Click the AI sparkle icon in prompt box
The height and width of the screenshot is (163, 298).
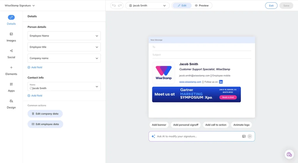coord(153,136)
